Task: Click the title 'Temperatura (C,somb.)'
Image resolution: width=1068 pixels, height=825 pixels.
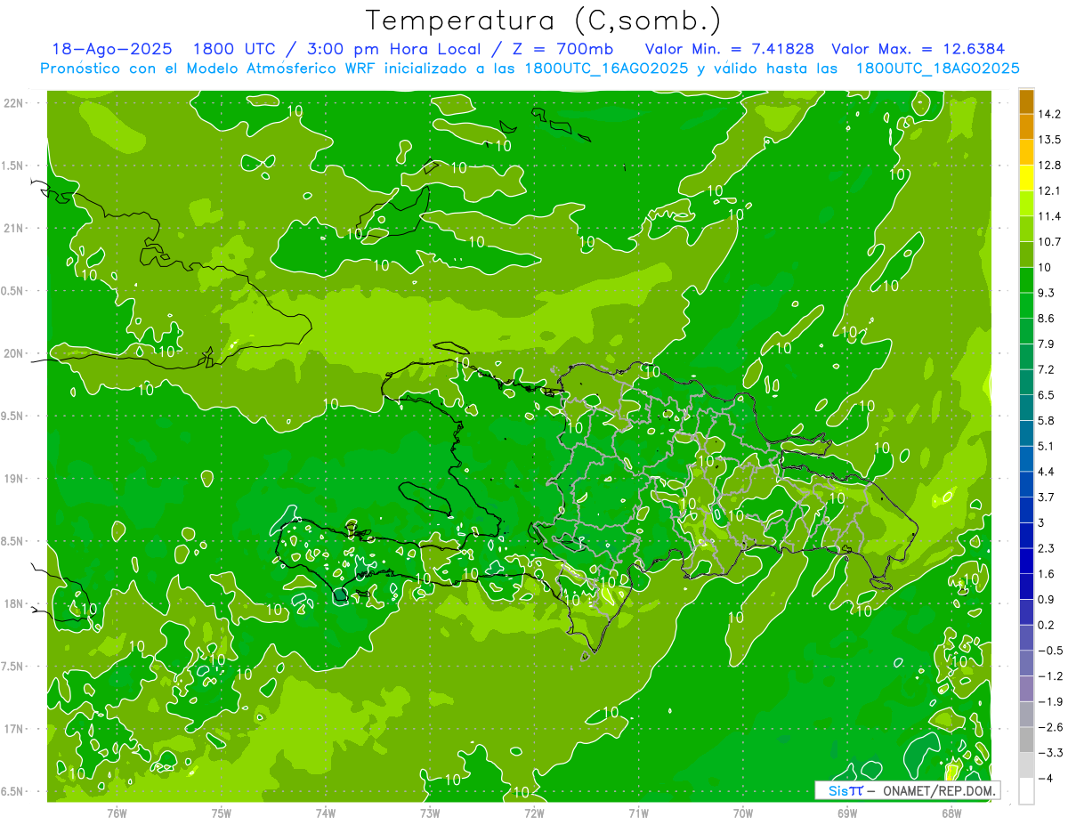Action: (x=544, y=20)
